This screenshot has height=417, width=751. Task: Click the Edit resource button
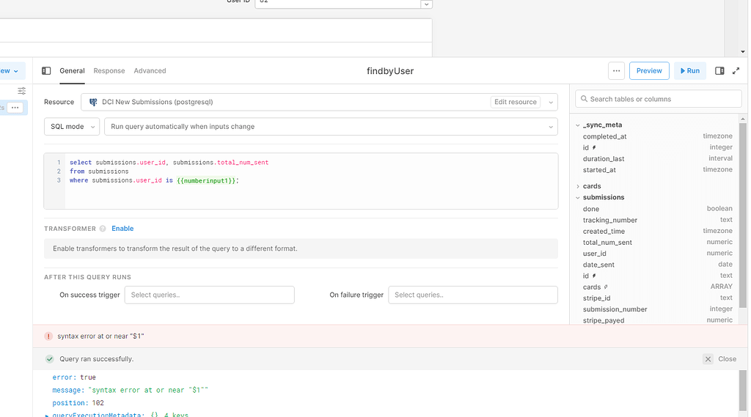click(516, 102)
